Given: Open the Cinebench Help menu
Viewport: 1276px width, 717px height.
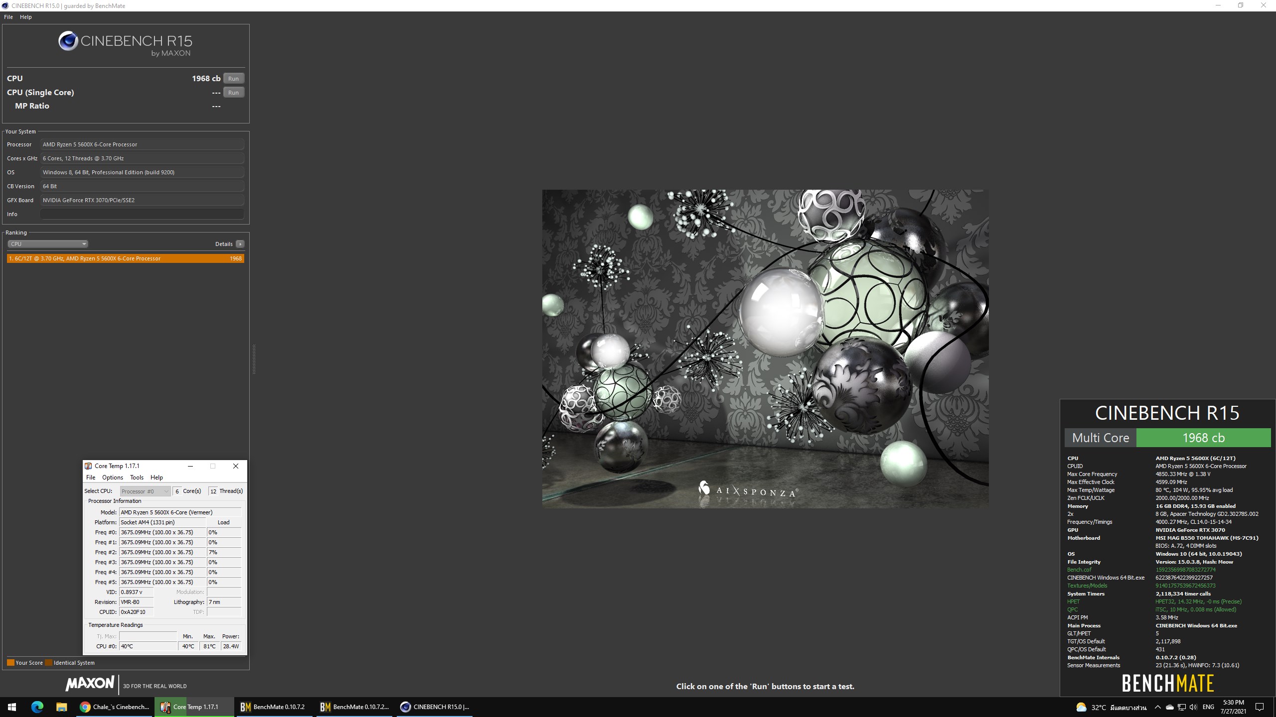Looking at the screenshot, I should point(26,17).
